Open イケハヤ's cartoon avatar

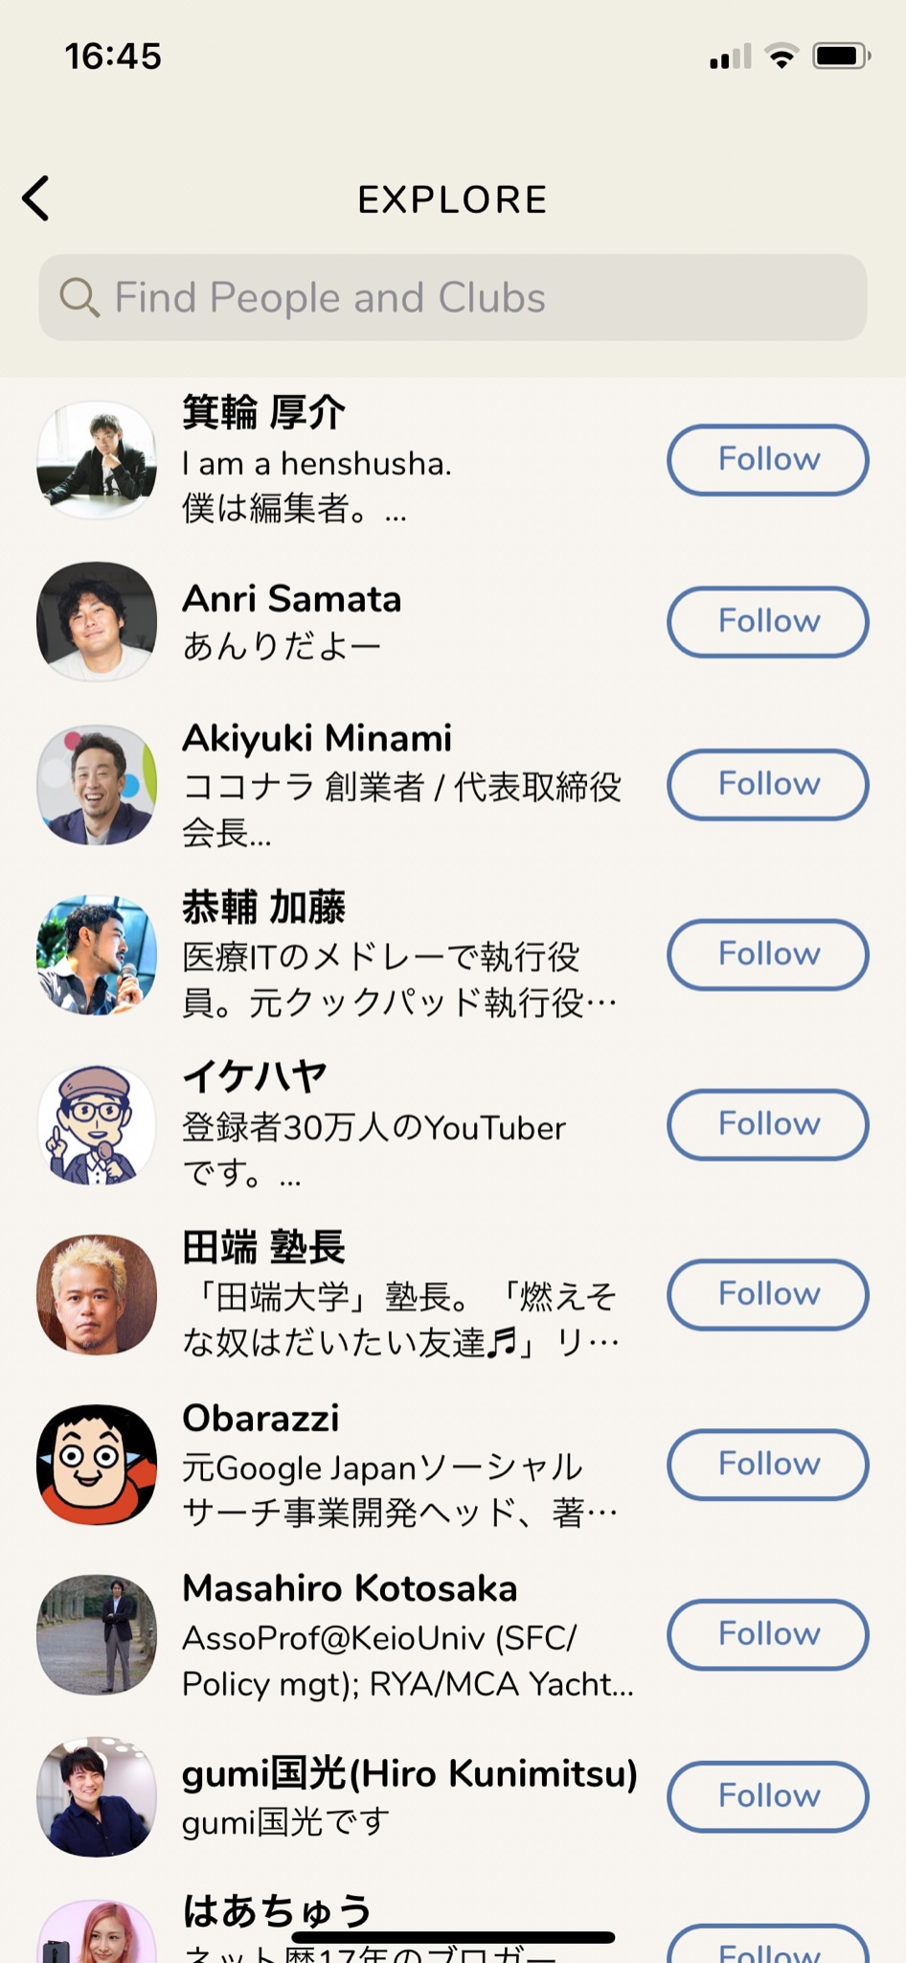[97, 1124]
